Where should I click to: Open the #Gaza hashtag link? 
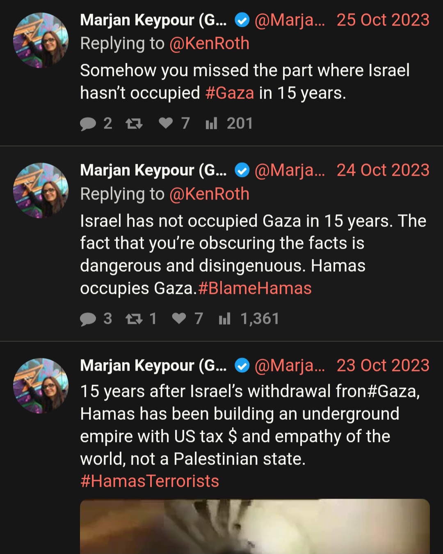tap(230, 93)
